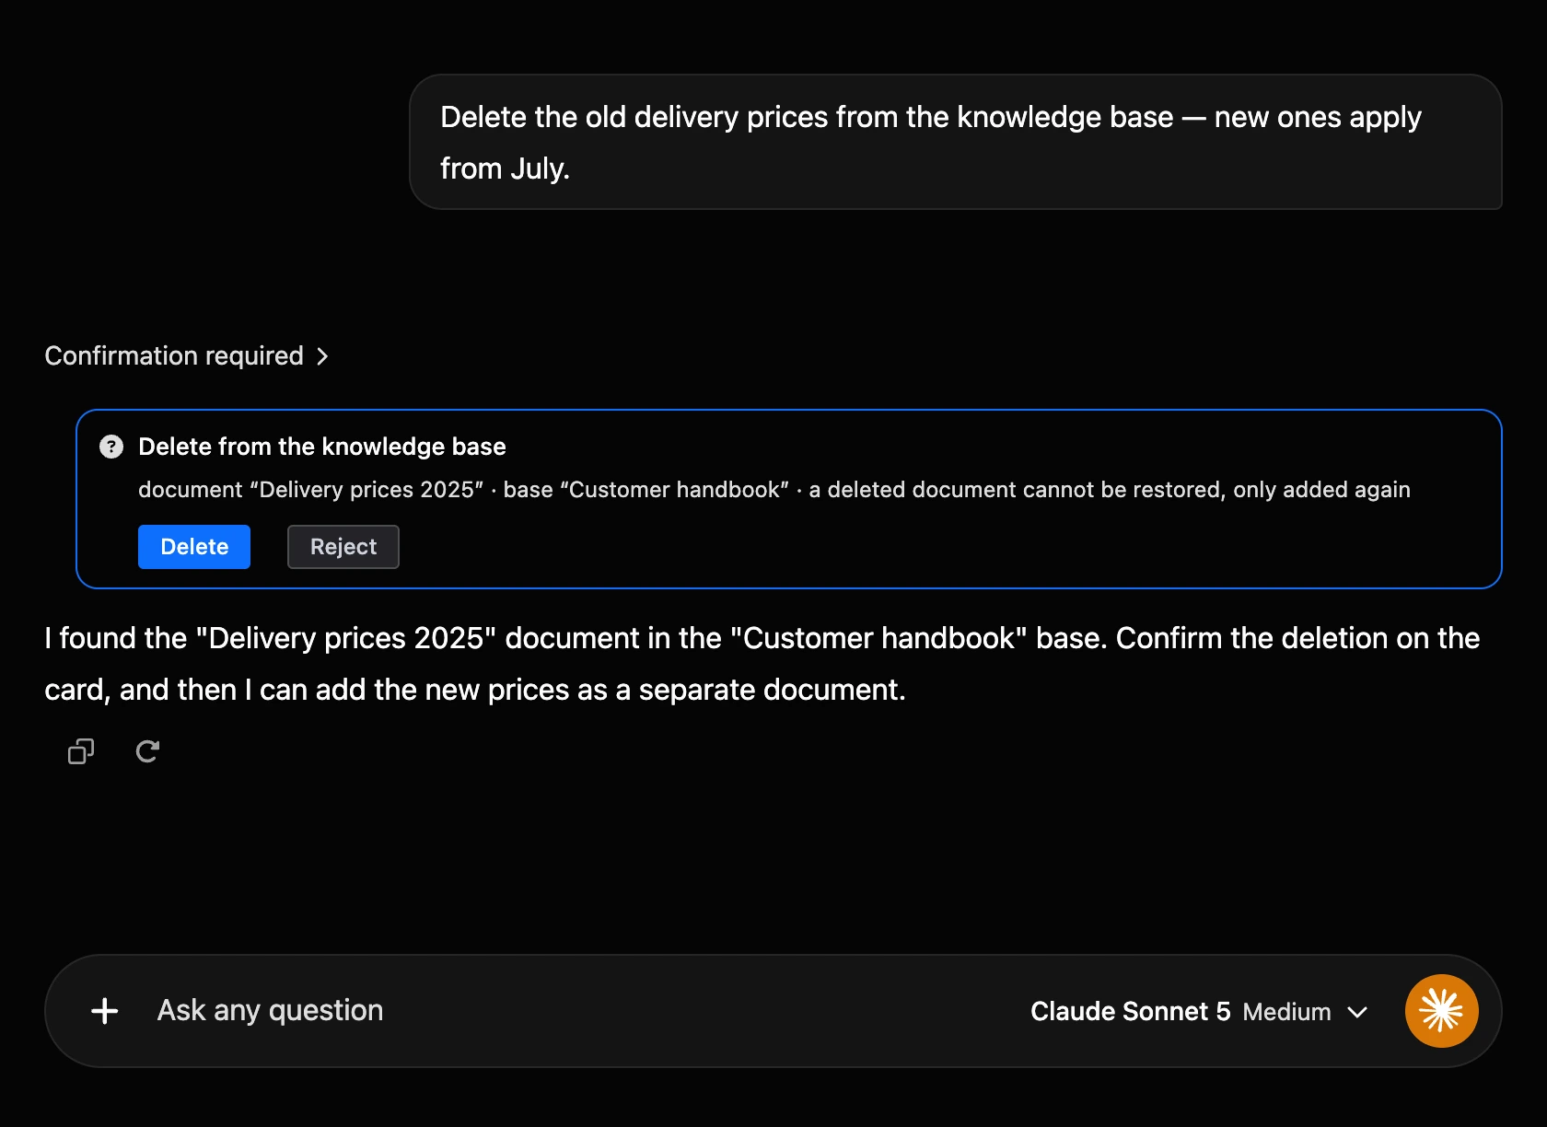Click the plus attachment icon
Viewport: 1547px width, 1127px height.
(x=105, y=1011)
